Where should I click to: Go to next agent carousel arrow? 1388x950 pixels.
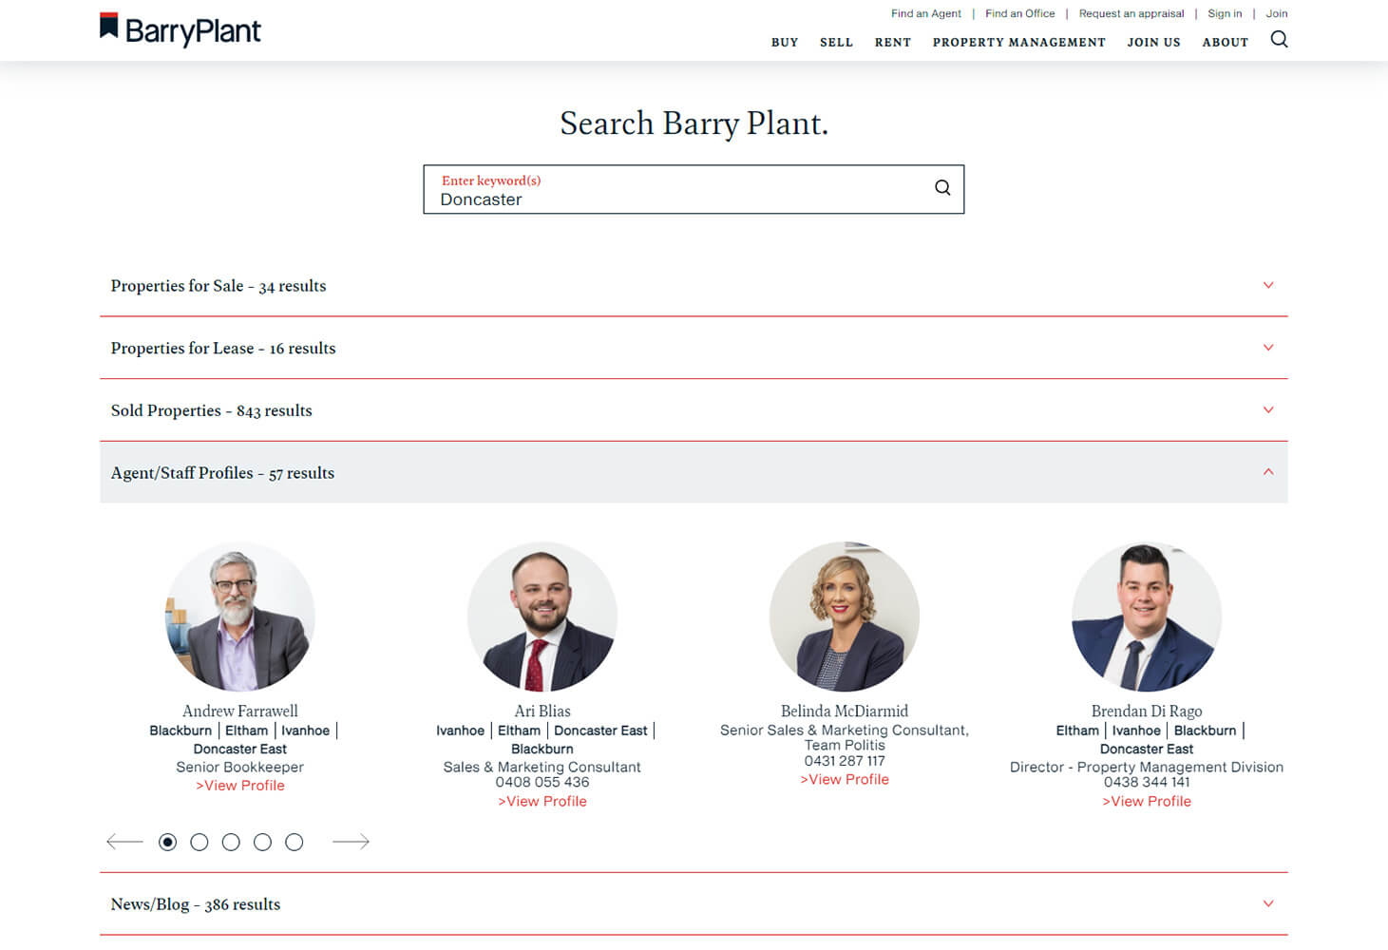click(351, 842)
